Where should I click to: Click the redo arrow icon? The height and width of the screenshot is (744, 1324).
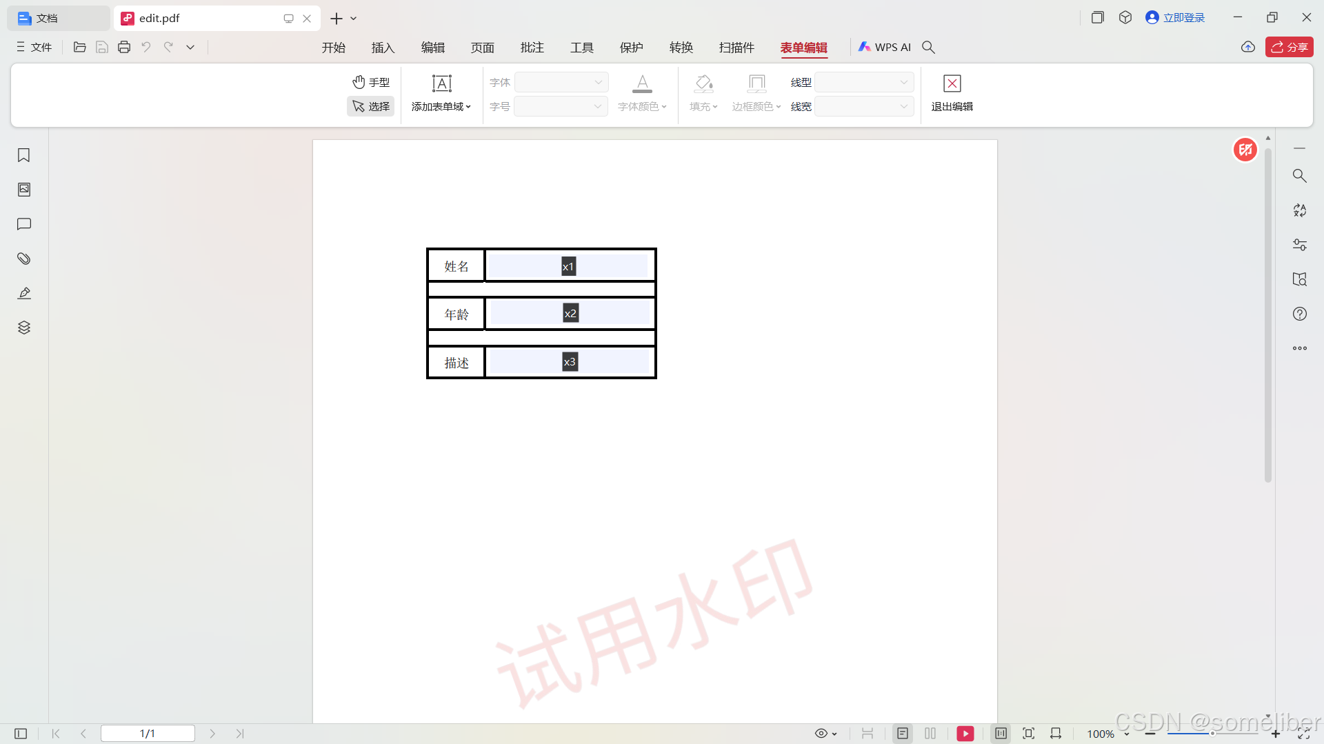168,47
